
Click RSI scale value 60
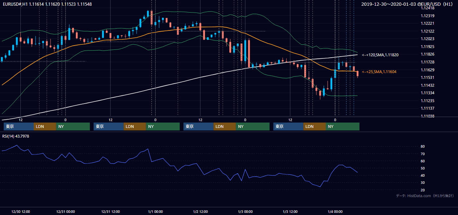pyautogui.click(x=423, y=161)
